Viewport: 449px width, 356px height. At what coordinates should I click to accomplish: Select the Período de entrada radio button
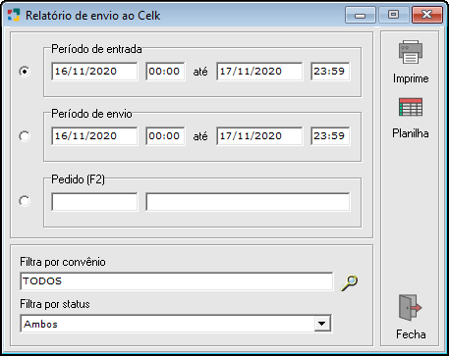click(x=25, y=72)
